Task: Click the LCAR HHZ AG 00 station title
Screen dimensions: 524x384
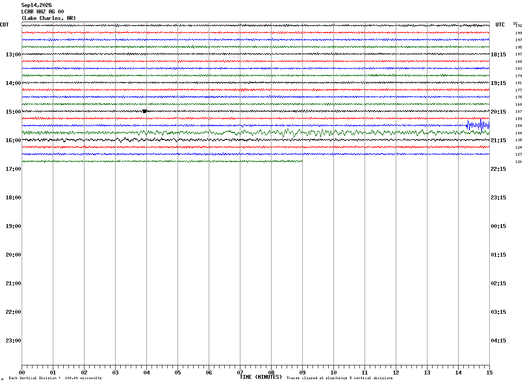Action: (x=42, y=12)
